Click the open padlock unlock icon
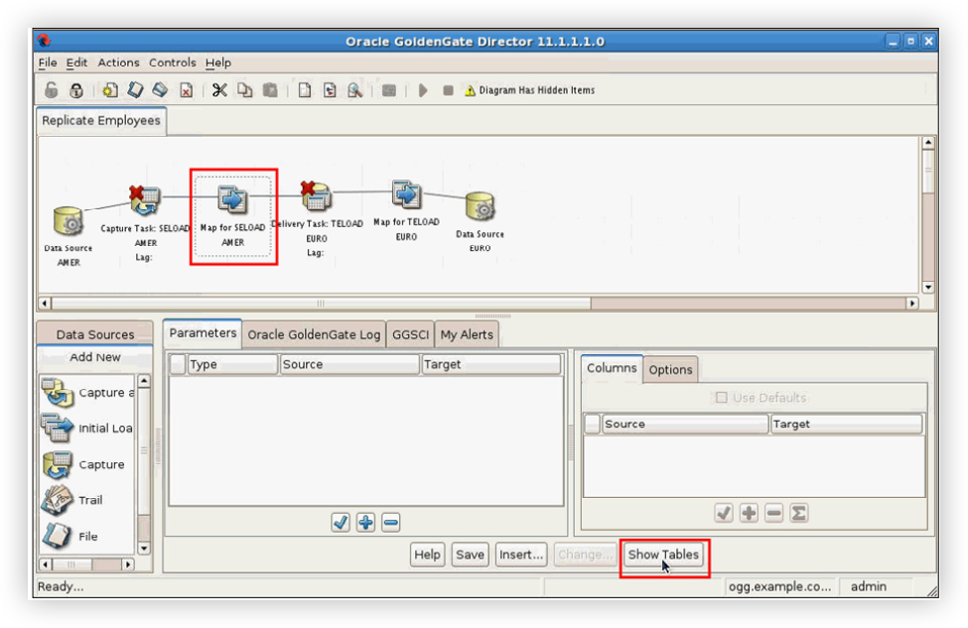This screenshot has height=628, width=968. point(52,90)
